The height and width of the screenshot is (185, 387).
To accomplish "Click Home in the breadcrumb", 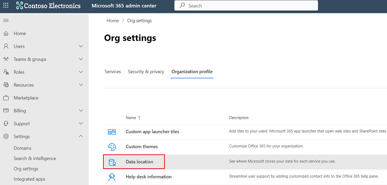I will click(112, 21).
